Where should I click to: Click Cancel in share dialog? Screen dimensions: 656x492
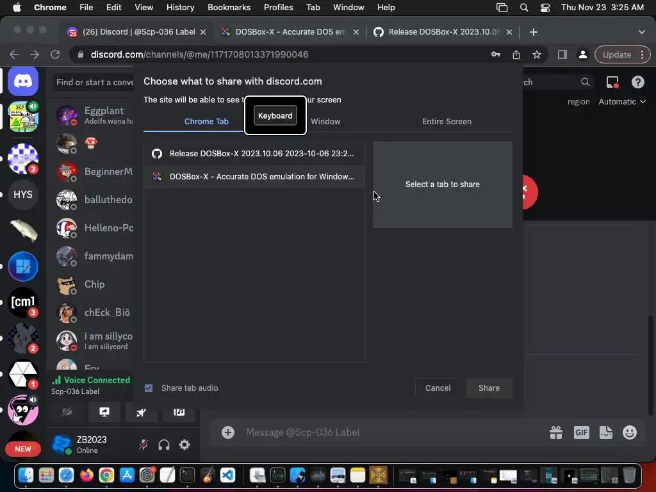point(438,388)
